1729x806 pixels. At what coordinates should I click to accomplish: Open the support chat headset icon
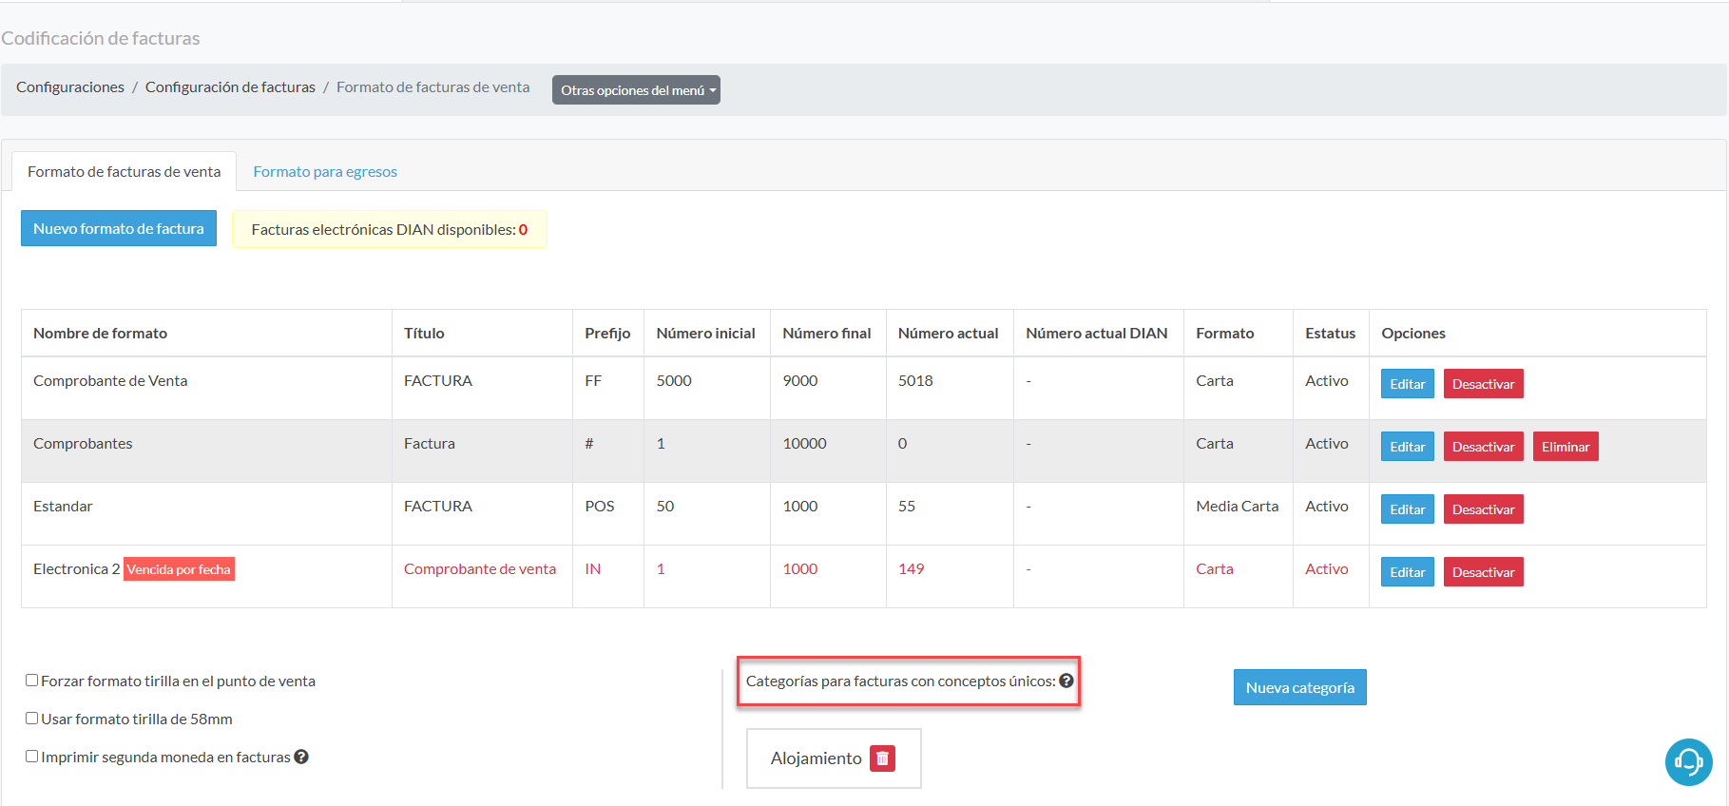(1688, 762)
